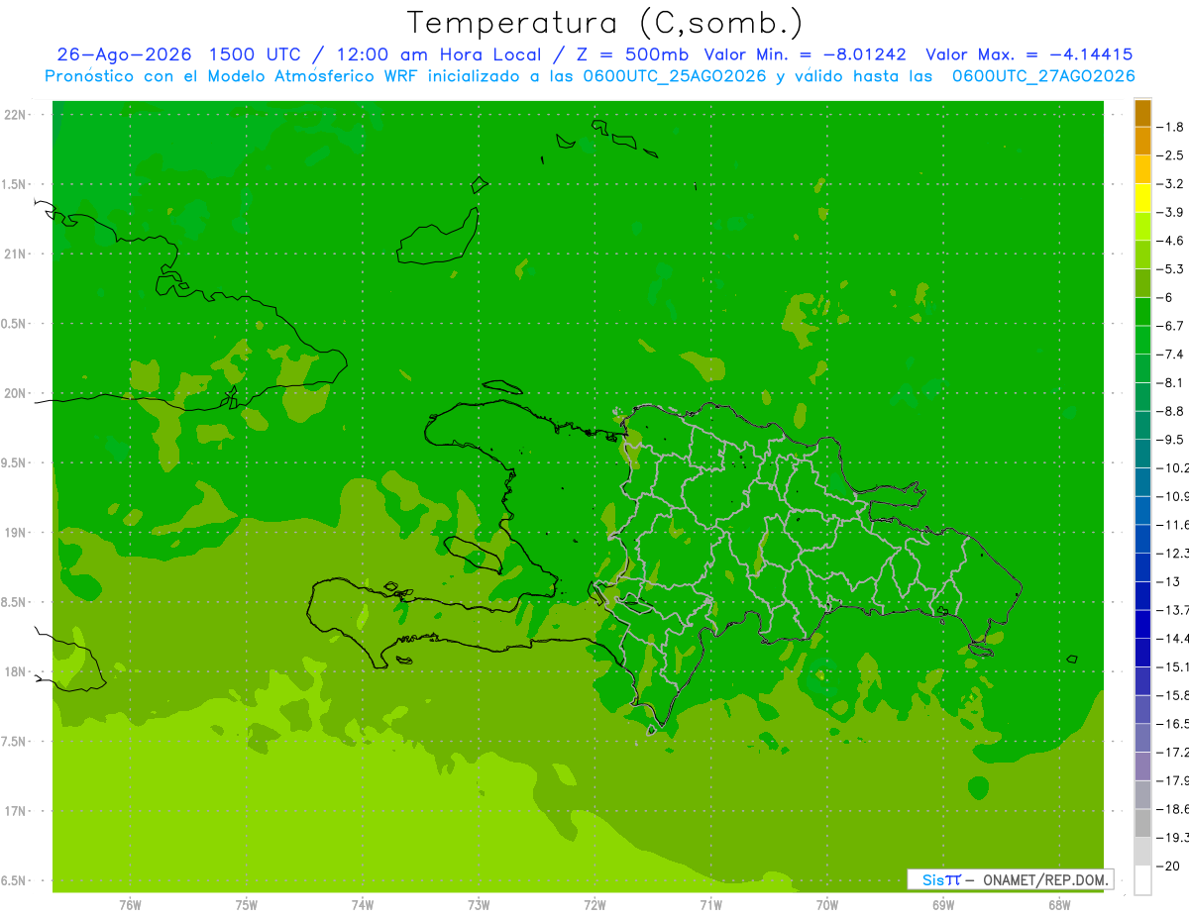Viewport: 1189px width, 918px height.
Task: Click the "-5.3" colorbar label
Action: [x=1171, y=269]
